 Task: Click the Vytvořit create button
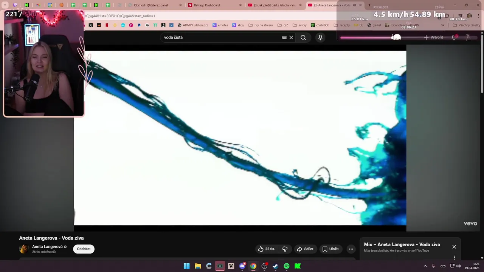coord(434,37)
